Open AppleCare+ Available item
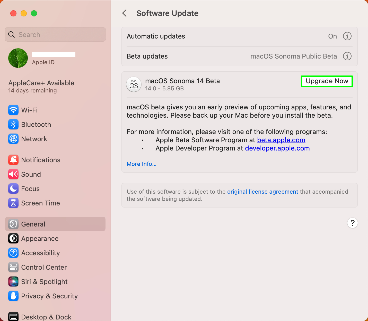Screen dimensions: 368x321 (x=41, y=87)
